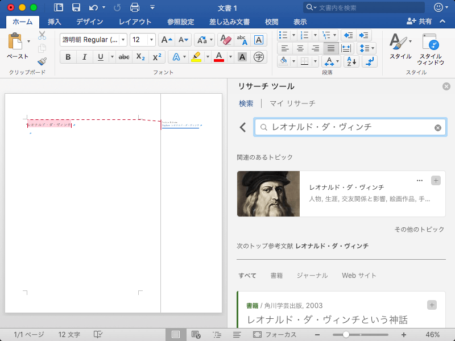Click the Save icon in title bar
Screen dimensions: 455x341
pos(76,7)
